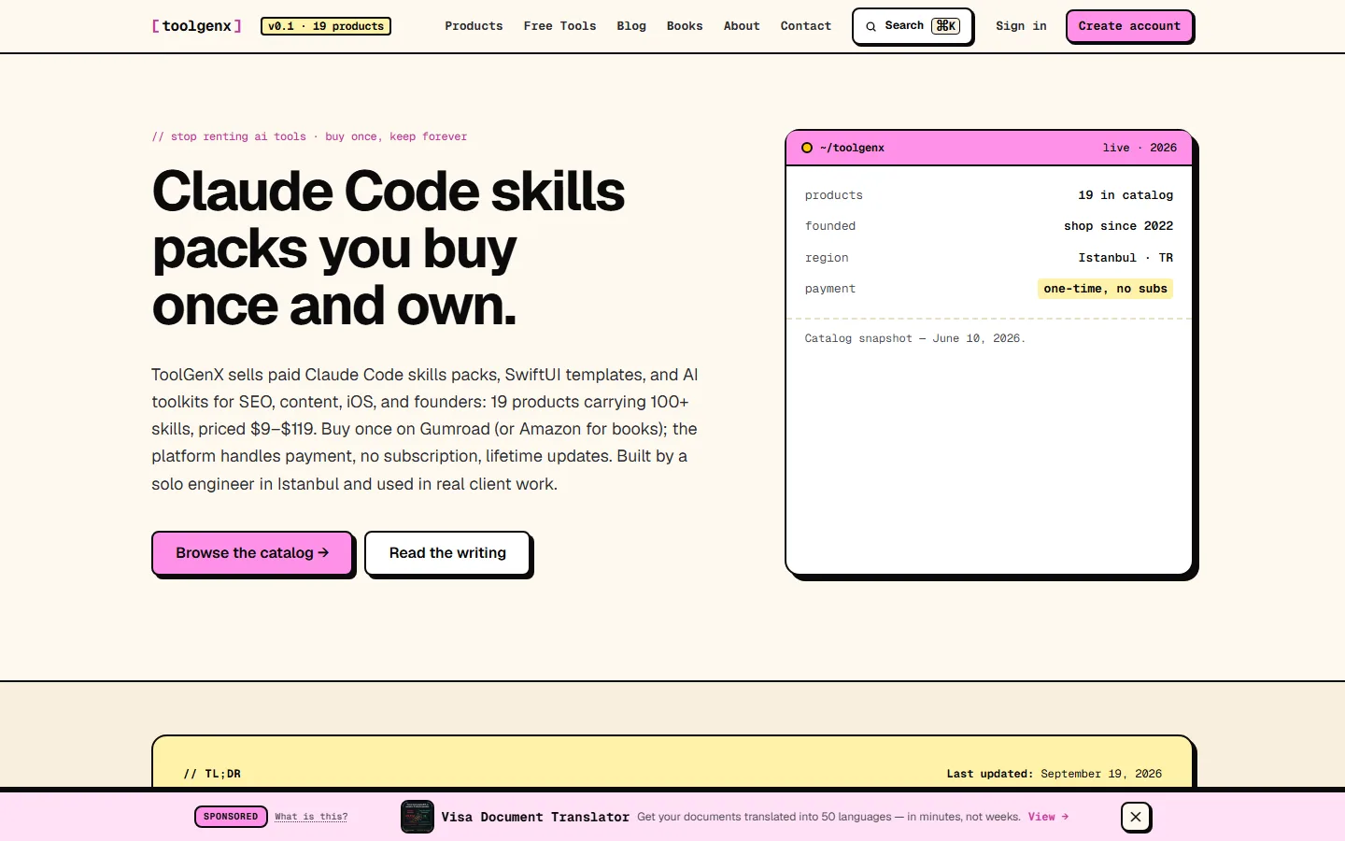Open the Products menu item
Image resolution: width=1345 pixels, height=841 pixels.
click(x=474, y=26)
